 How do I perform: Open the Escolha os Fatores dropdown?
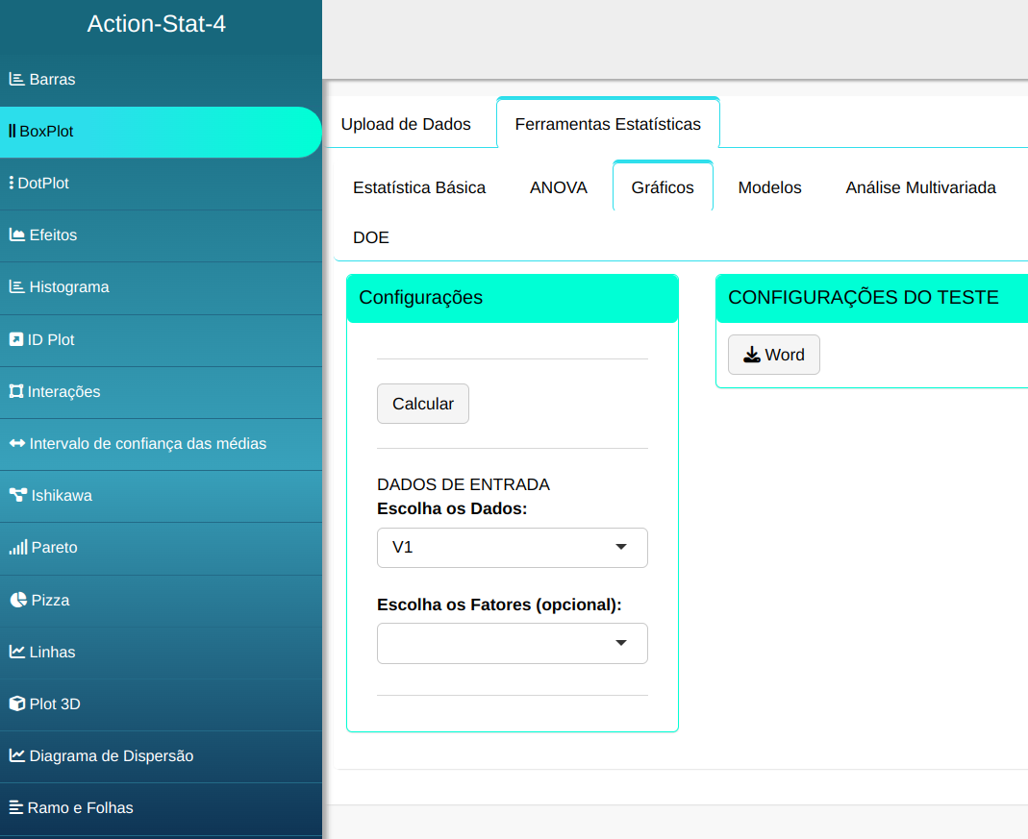[512, 644]
